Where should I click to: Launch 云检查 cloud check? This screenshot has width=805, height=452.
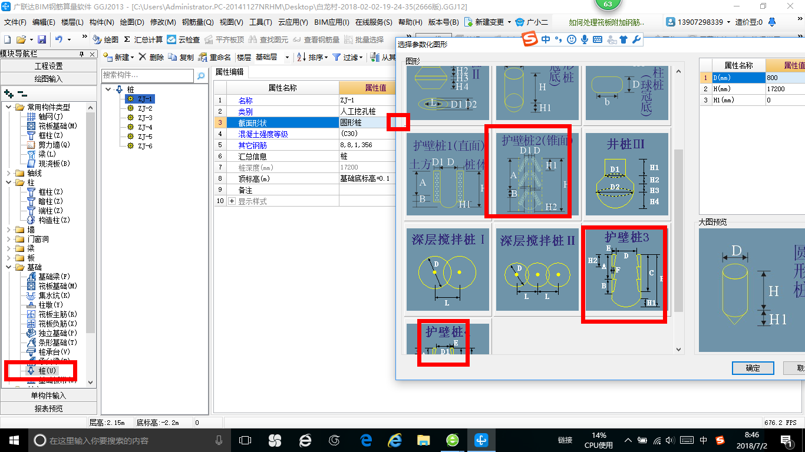[x=183, y=39]
